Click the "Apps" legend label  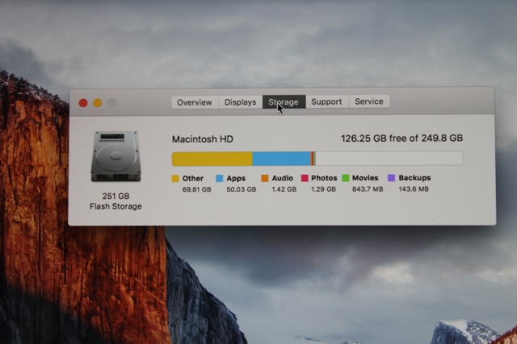click(236, 178)
